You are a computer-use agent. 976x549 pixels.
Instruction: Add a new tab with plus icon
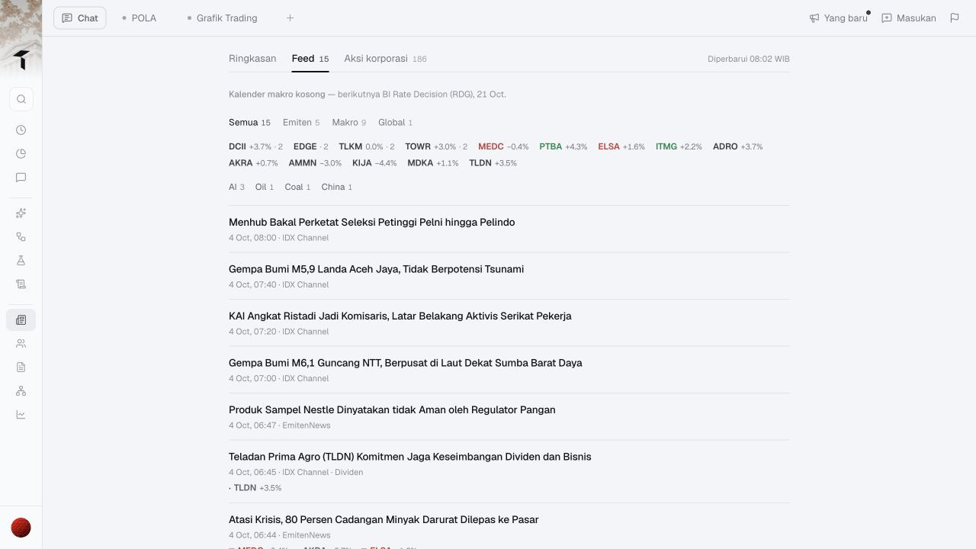[290, 18]
